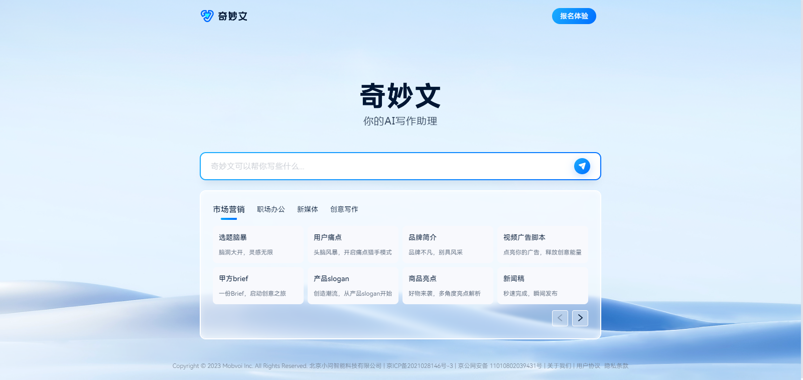Select the 视频广告脚本 template card

click(x=543, y=244)
